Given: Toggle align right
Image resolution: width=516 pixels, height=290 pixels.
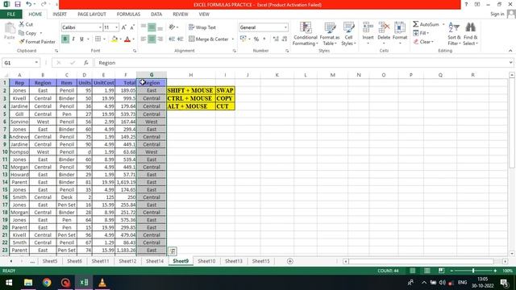Looking at the screenshot, I should [160, 39].
